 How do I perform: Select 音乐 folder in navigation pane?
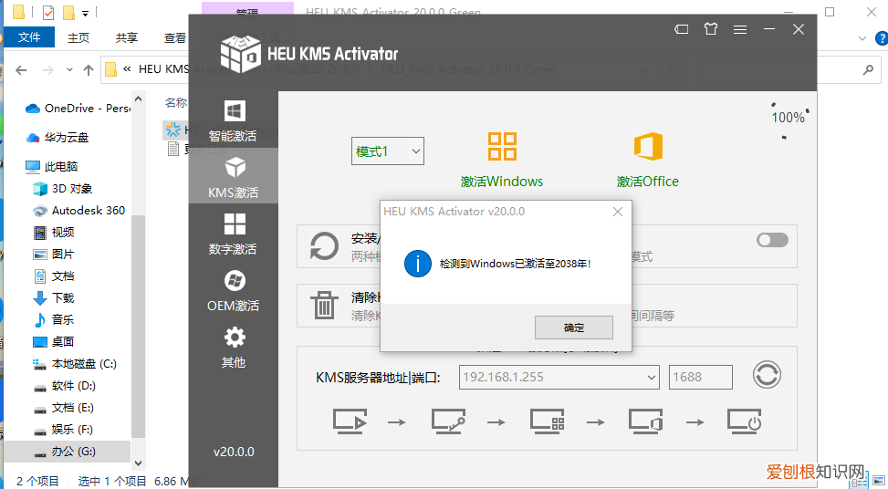click(x=54, y=320)
